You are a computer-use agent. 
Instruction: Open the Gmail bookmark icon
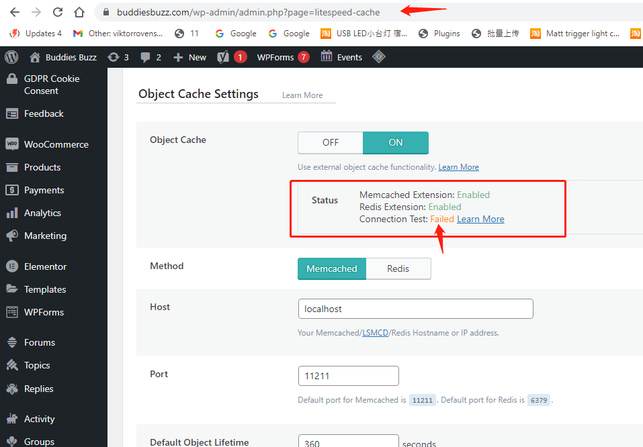pyautogui.click(x=78, y=33)
